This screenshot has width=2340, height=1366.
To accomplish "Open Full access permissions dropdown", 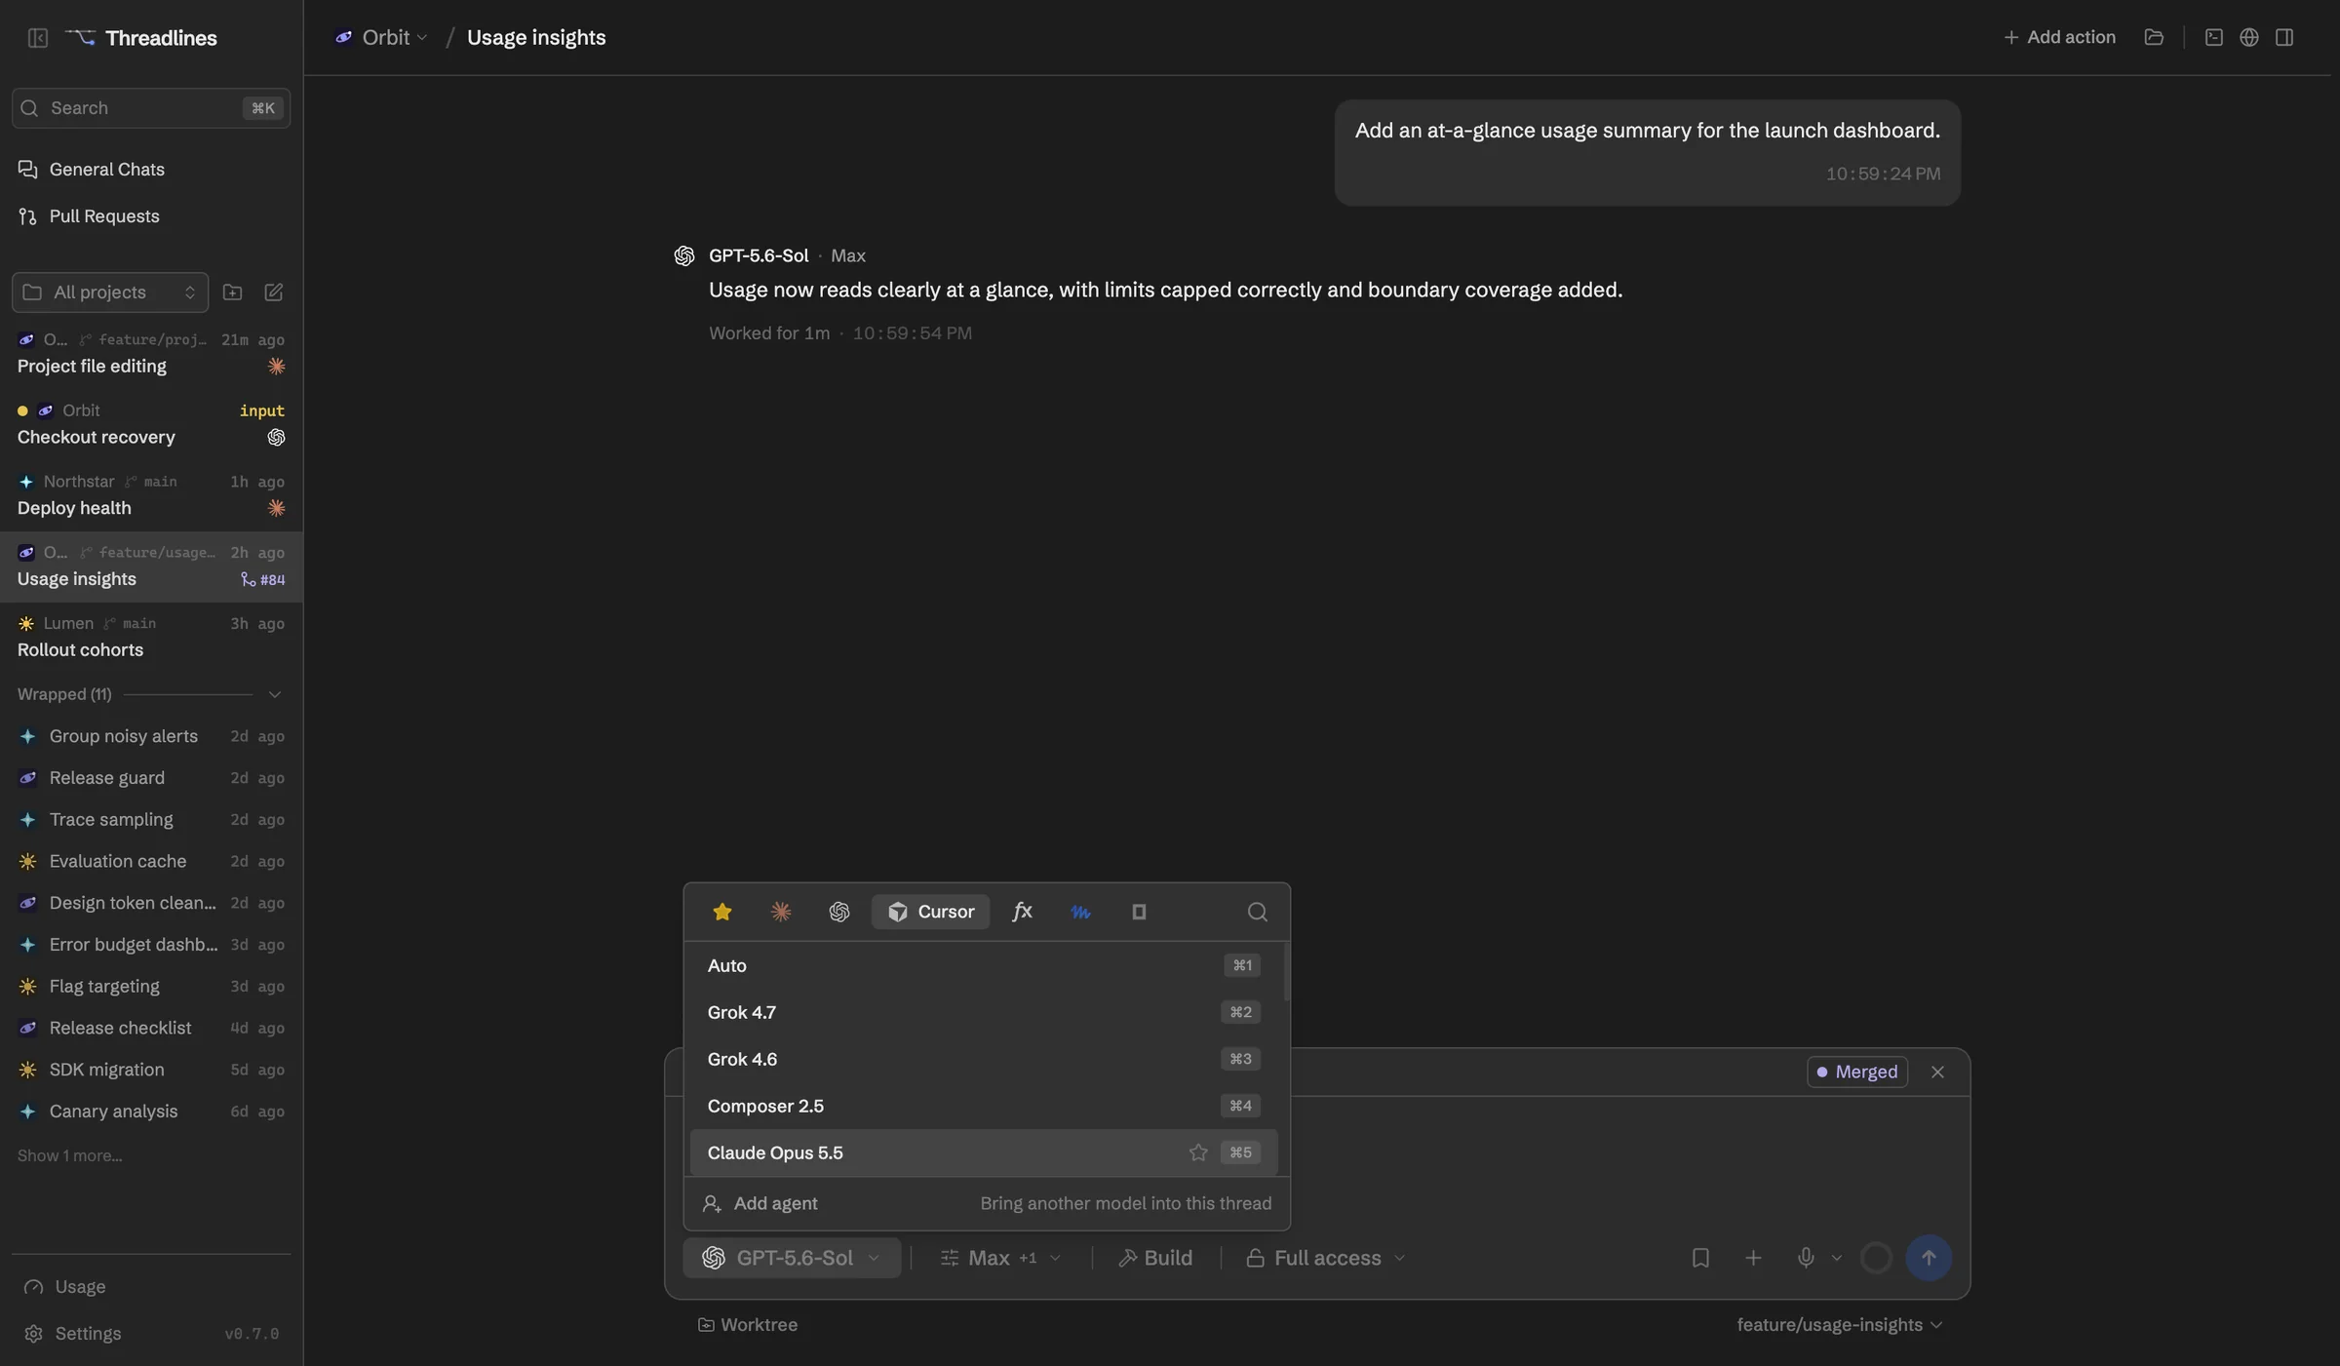I will 1326,1258.
